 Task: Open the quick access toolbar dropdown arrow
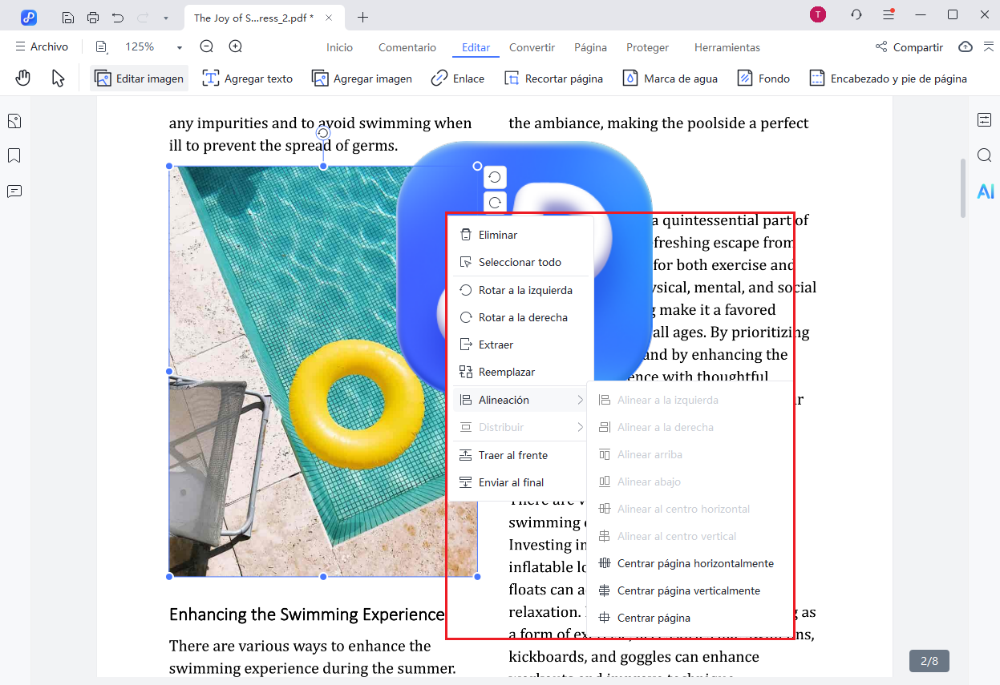(x=166, y=18)
